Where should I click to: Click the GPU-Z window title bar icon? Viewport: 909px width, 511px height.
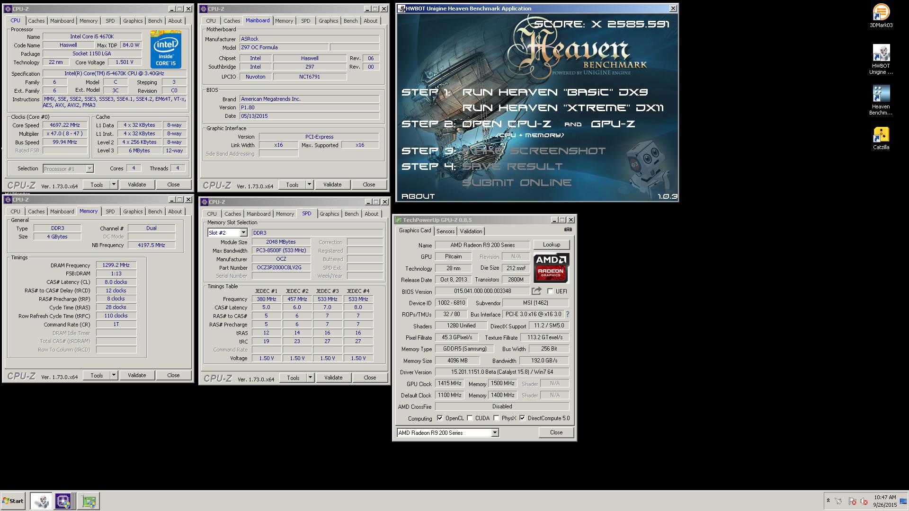click(399, 220)
